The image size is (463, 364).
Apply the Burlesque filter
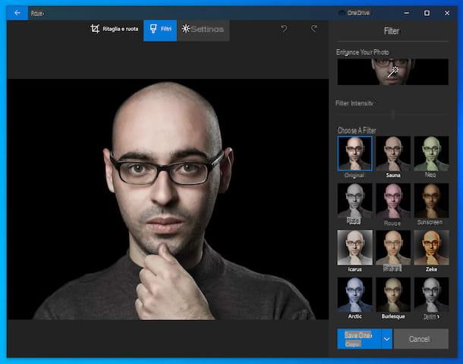click(x=393, y=295)
